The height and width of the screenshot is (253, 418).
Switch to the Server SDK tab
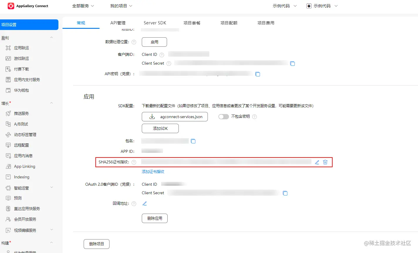155,23
